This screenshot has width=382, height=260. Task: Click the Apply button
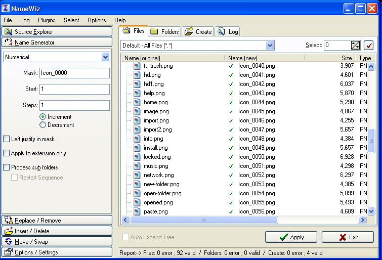pyautogui.click(x=291, y=237)
